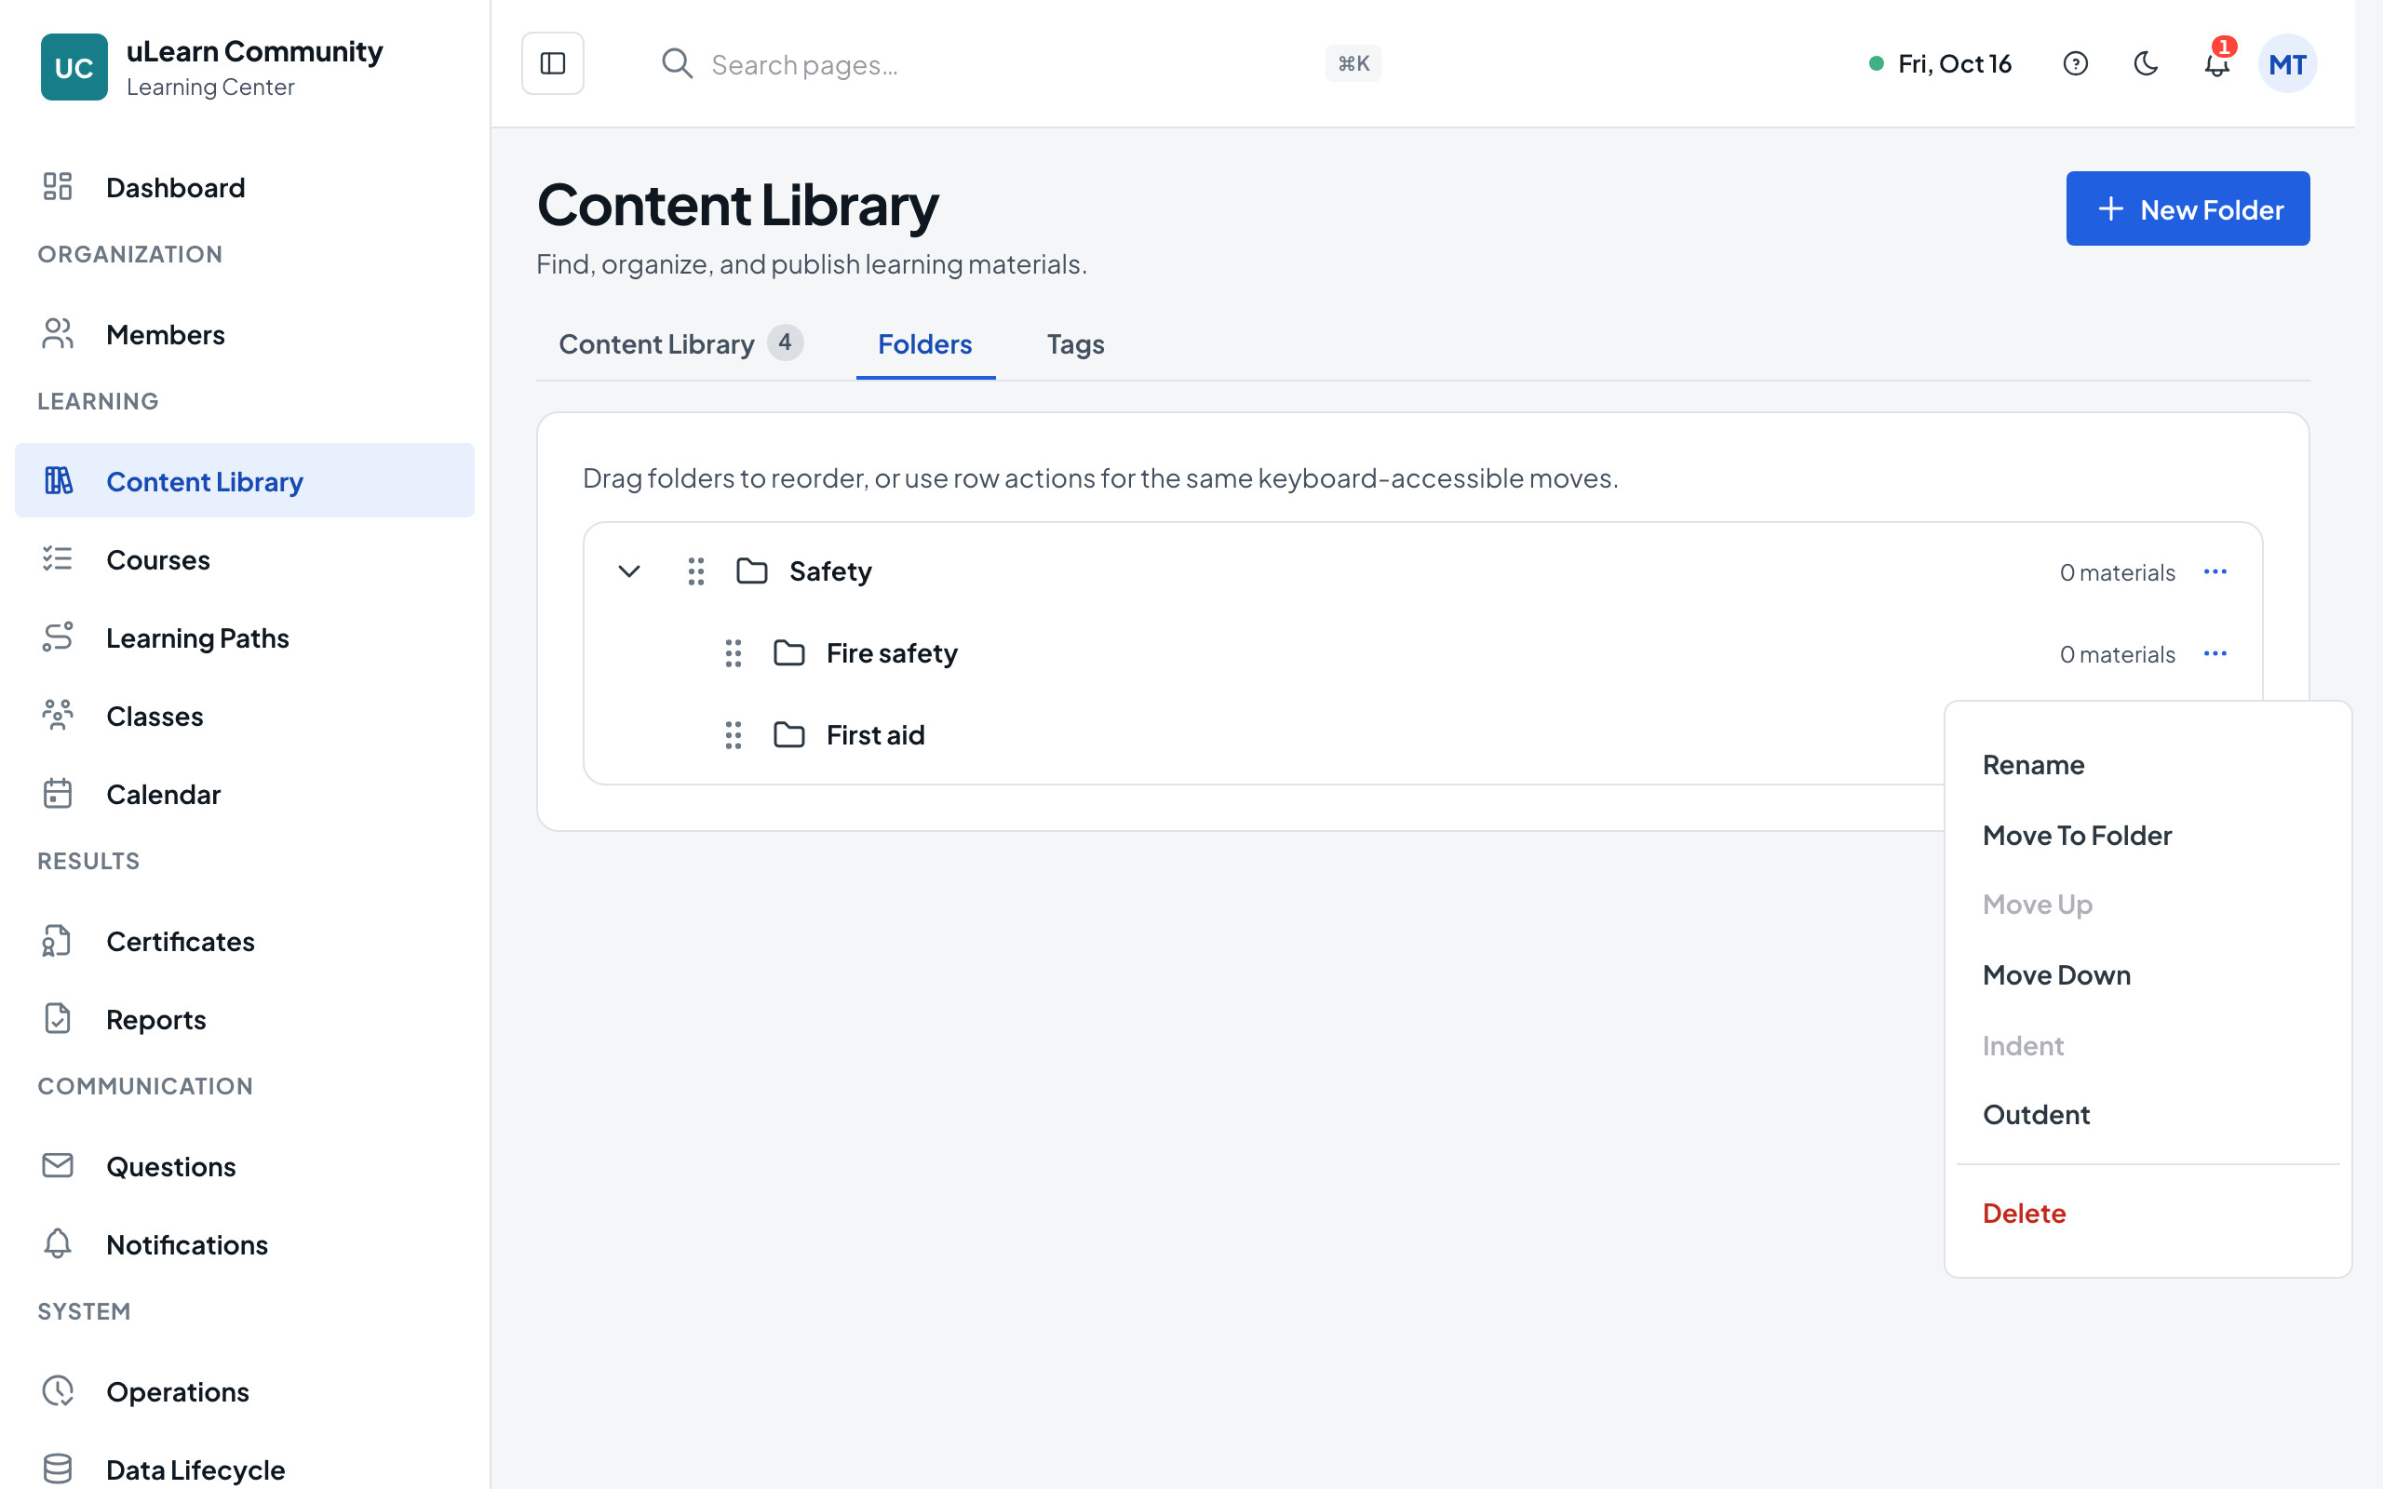The width and height of the screenshot is (2383, 1489).
Task: Click the UC uLearn Community logo
Action: 74,67
